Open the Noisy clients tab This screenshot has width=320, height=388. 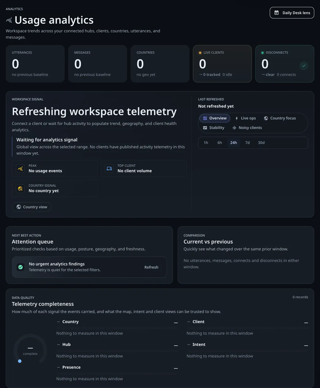tap(247, 128)
